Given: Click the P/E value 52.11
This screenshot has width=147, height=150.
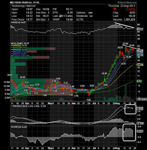Looking at the screenshot, I should click(69, 9).
